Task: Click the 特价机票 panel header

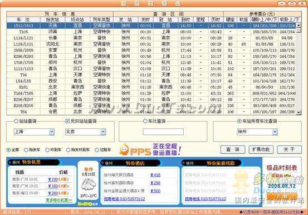Action: tap(33, 162)
